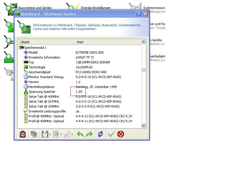Open the bar chart dropdown arrow
The height and width of the screenshot is (173, 231).
pos(61,134)
